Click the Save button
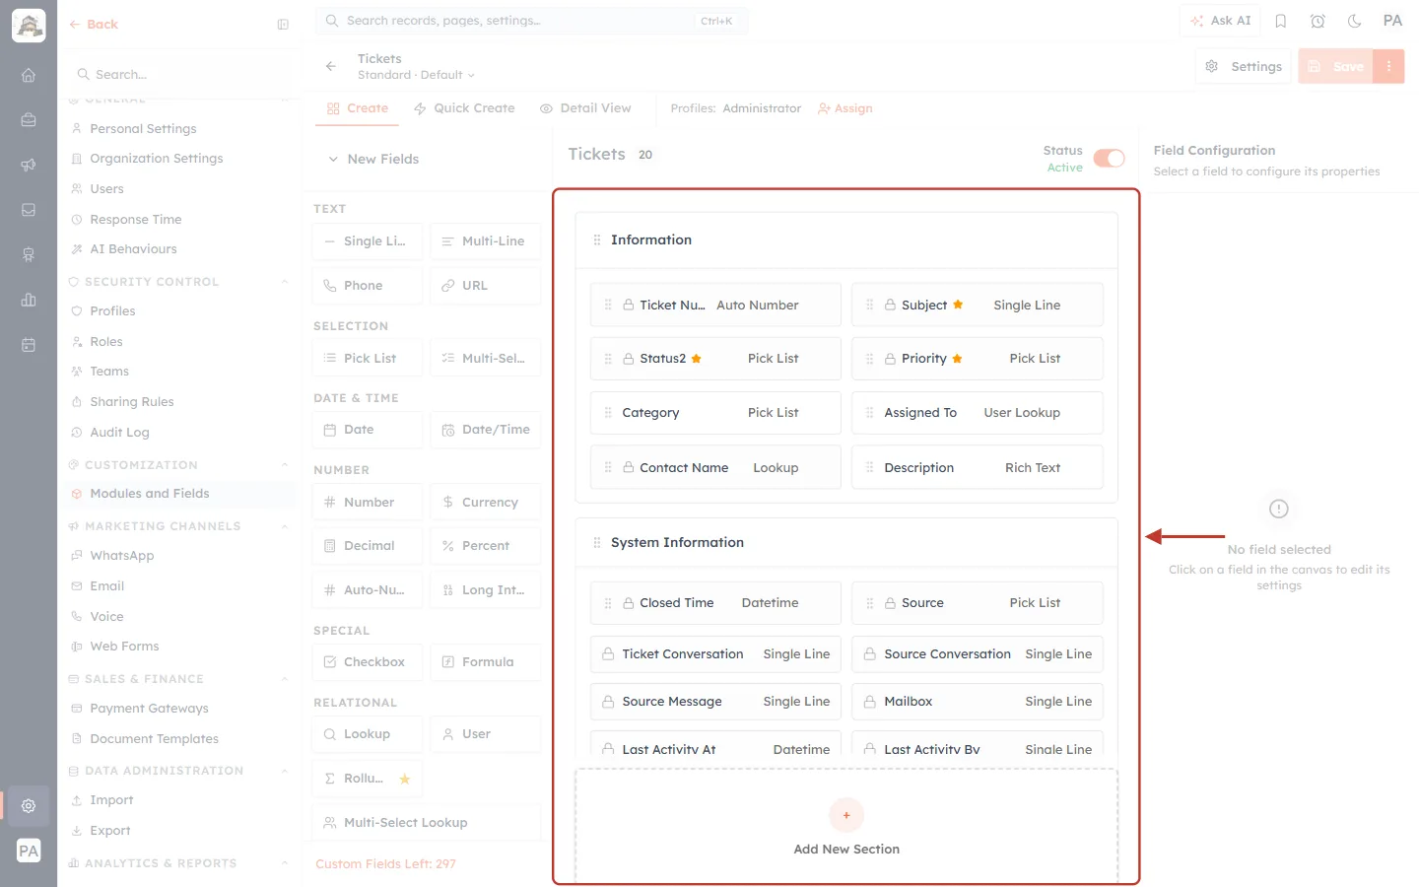 tap(1336, 66)
